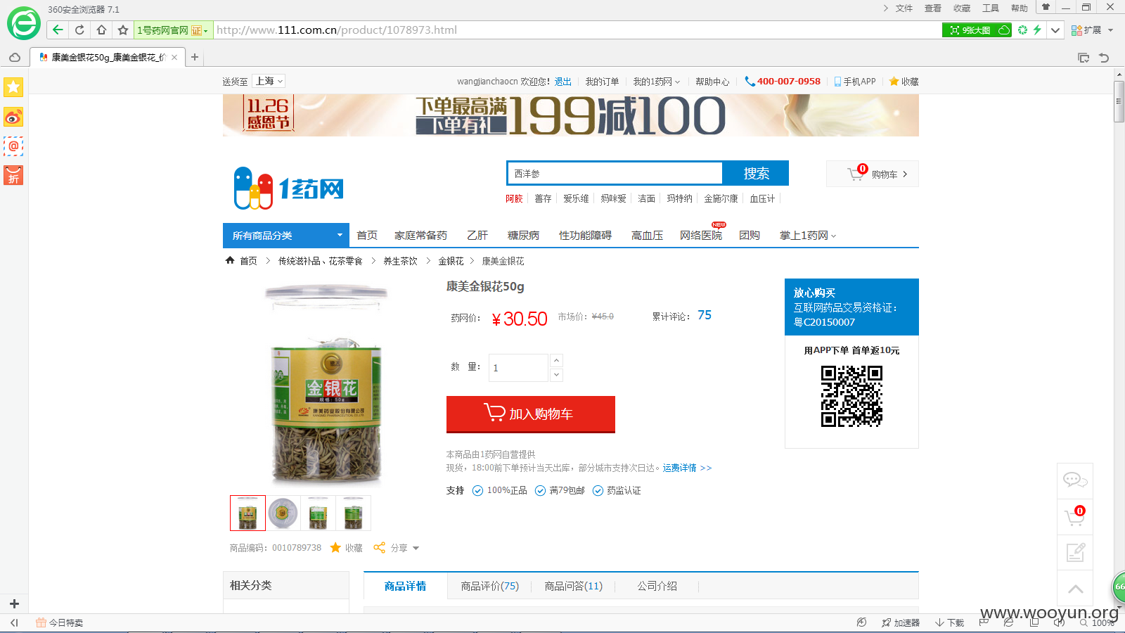This screenshot has height=633, width=1125.
Task: Open floating feedback edit icon
Action: tap(1075, 553)
